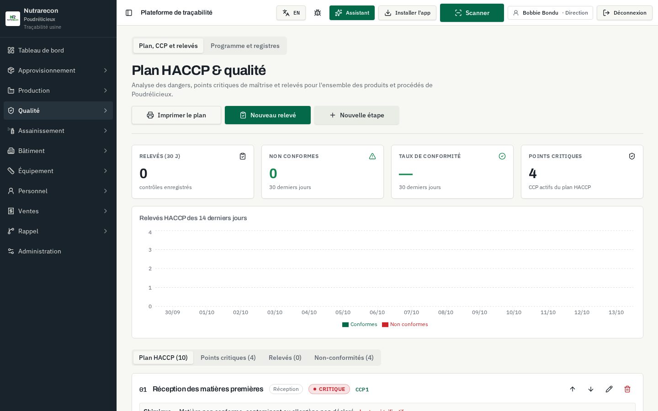Toggle the Non conformes legend swatch
Image resolution: width=658 pixels, height=411 pixels.
(x=385, y=325)
